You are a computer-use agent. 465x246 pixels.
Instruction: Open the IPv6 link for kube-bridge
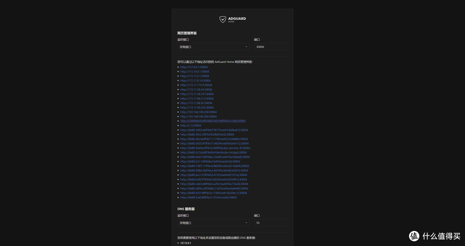214,153
